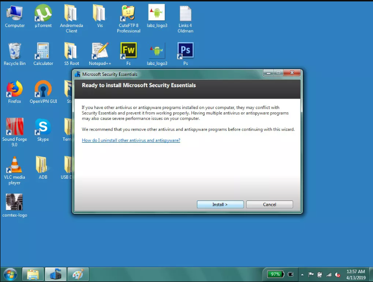Close the Microsoft Security Essentials dialog
Viewport: 373px width, 282px height.
(292, 73)
